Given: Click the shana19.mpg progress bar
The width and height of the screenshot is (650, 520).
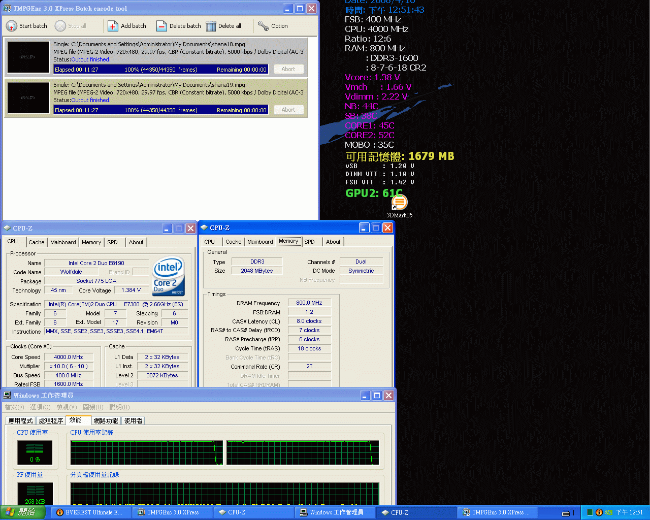Looking at the screenshot, I should coord(160,110).
